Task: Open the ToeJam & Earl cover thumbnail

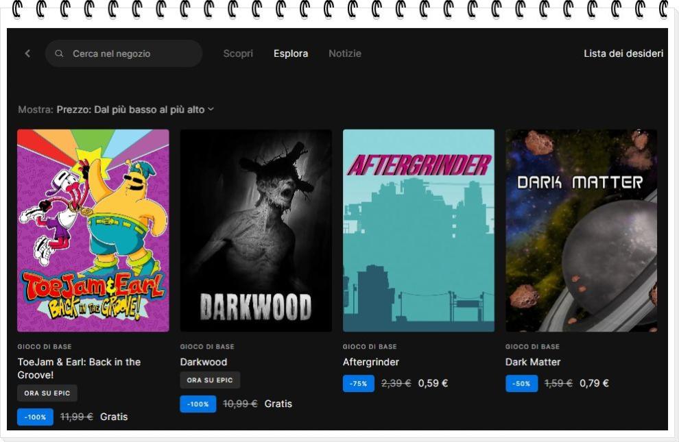Action: [x=93, y=230]
